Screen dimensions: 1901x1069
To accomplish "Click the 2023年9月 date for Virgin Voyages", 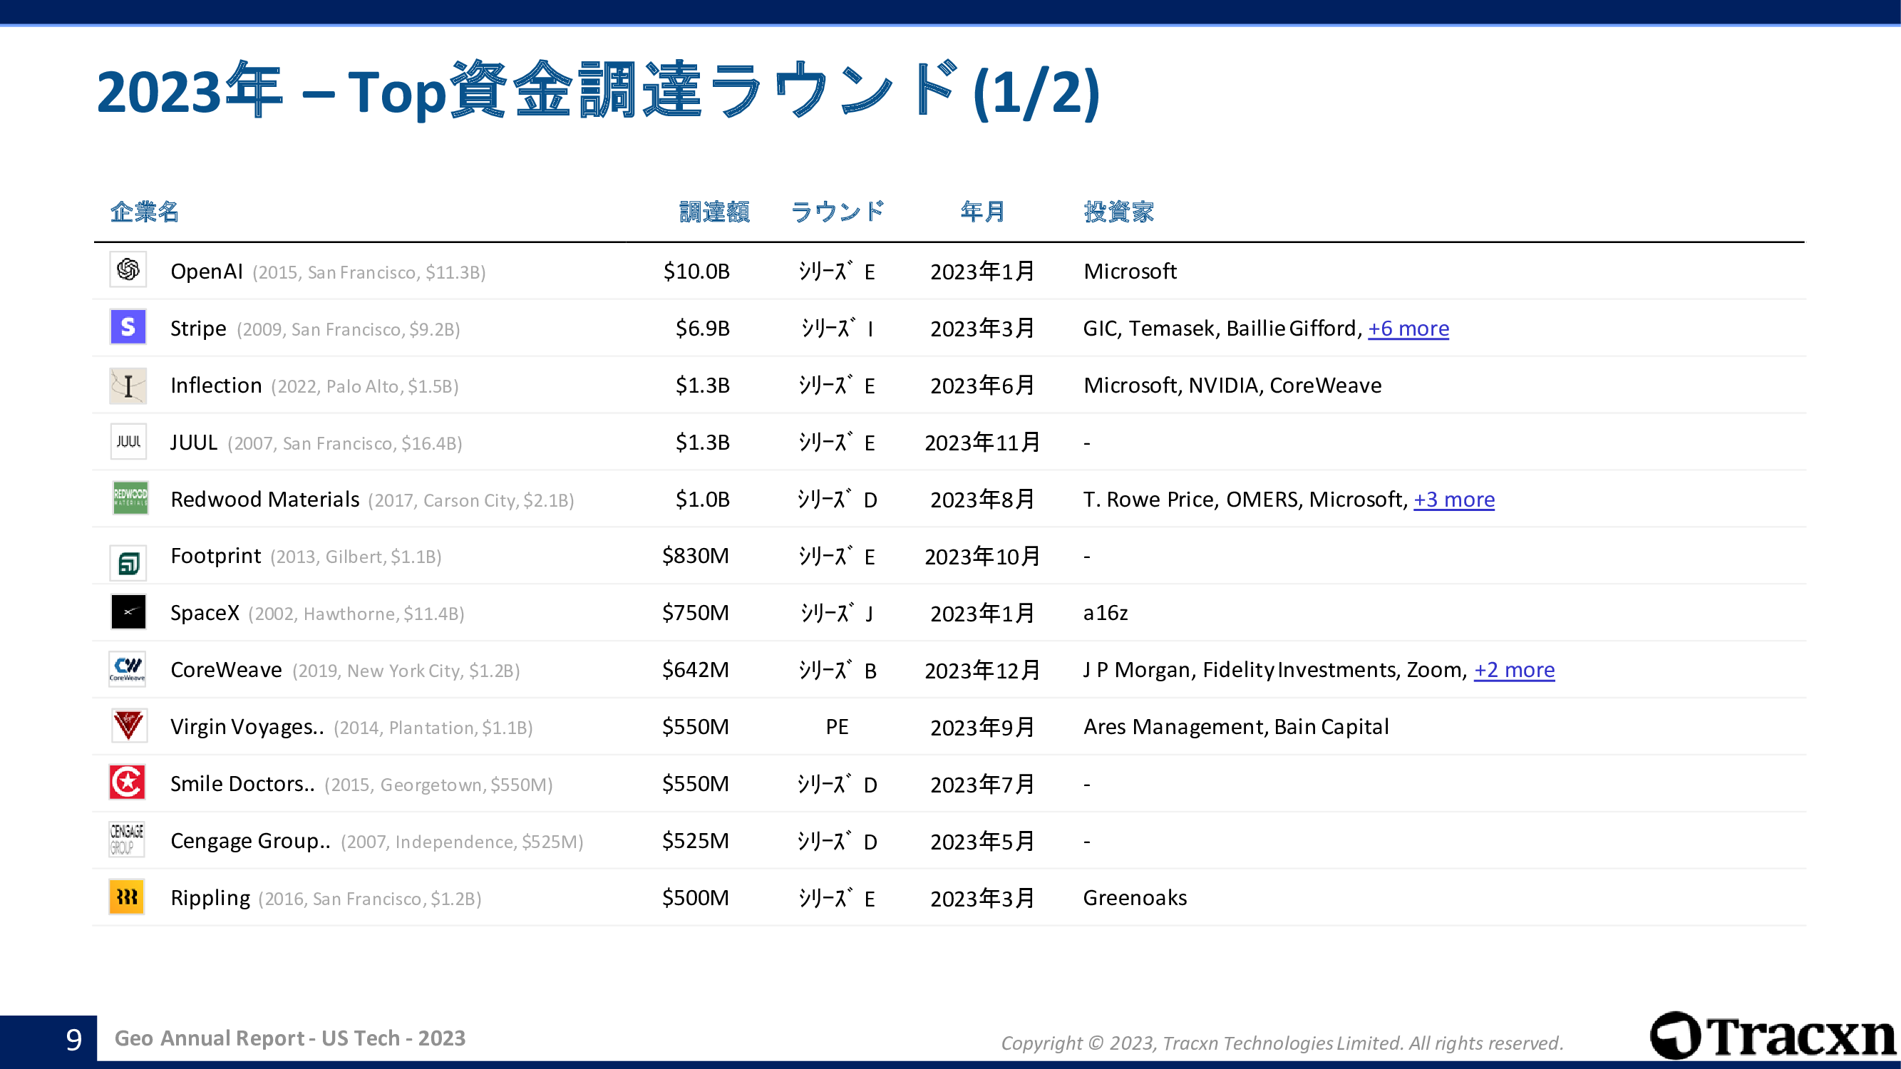I will point(982,728).
